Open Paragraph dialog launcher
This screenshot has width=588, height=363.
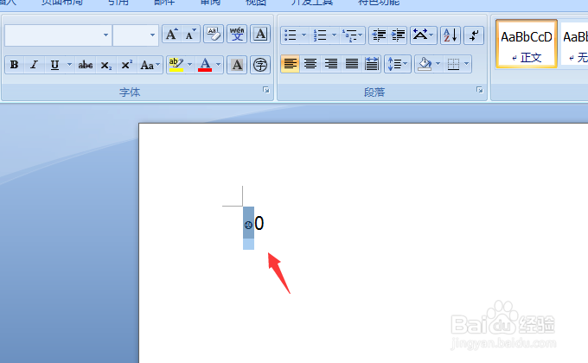tap(480, 90)
